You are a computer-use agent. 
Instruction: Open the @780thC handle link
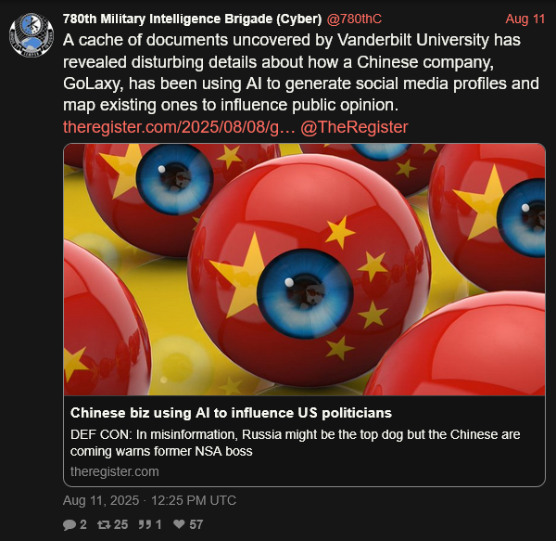click(x=354, y=19)
